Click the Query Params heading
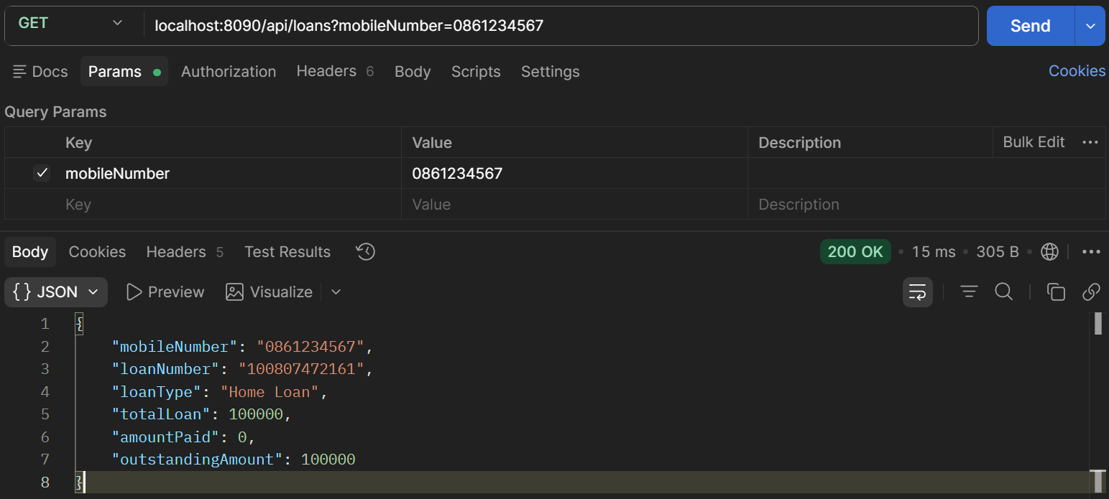This screenshot has width=1109, height=499. click(x=55, y=112)
